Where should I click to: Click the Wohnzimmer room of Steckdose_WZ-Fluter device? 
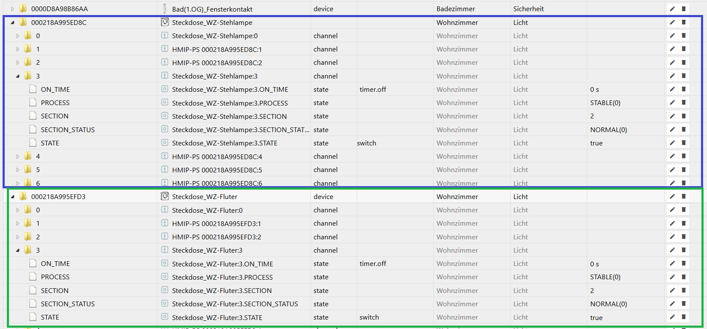pyautogui.click(x=457, y=196)
